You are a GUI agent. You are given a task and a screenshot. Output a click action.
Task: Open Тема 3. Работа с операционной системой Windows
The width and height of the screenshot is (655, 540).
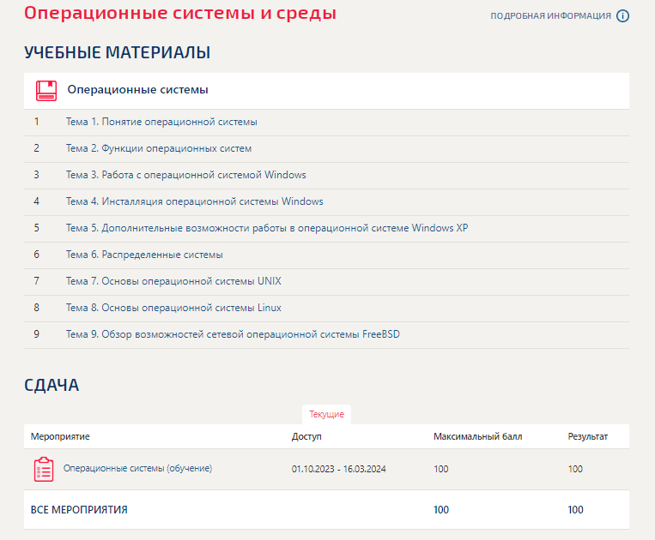pos(186,175)
